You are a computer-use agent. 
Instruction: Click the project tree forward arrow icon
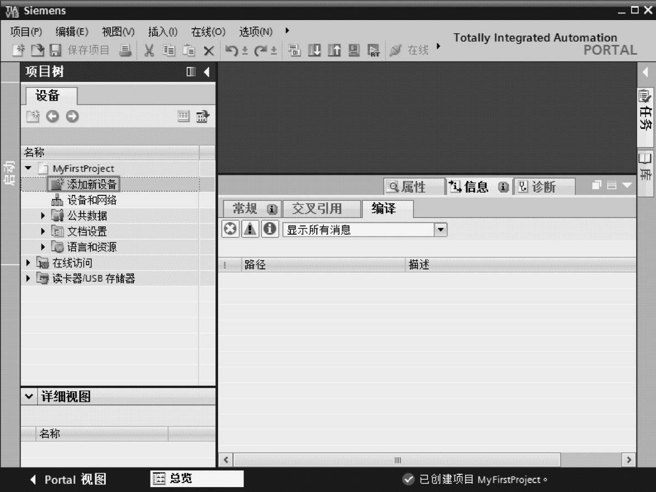coord(73,116)
